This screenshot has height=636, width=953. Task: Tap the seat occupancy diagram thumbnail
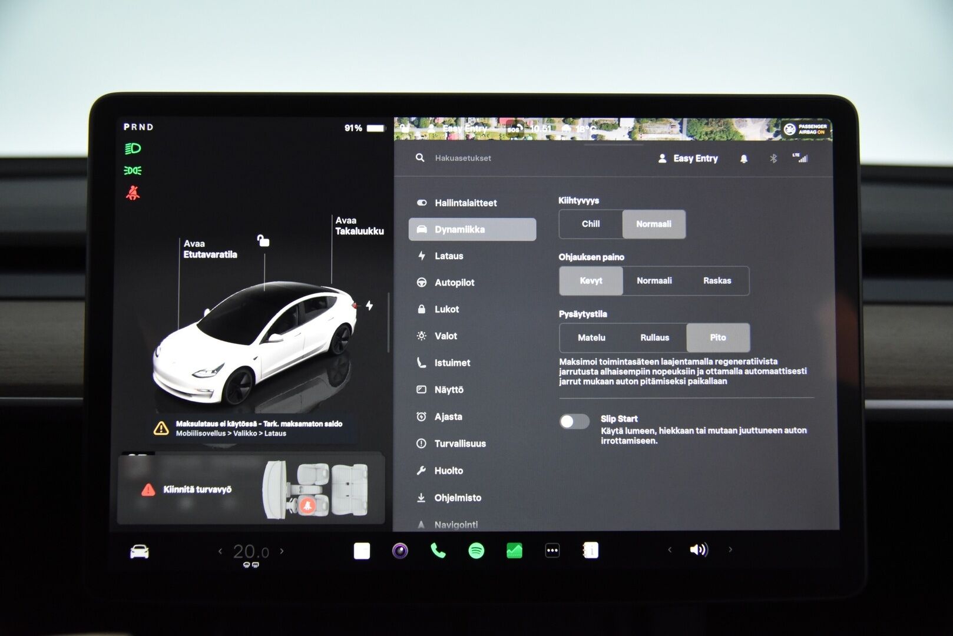pyautogui.click(x=315, y=490)
